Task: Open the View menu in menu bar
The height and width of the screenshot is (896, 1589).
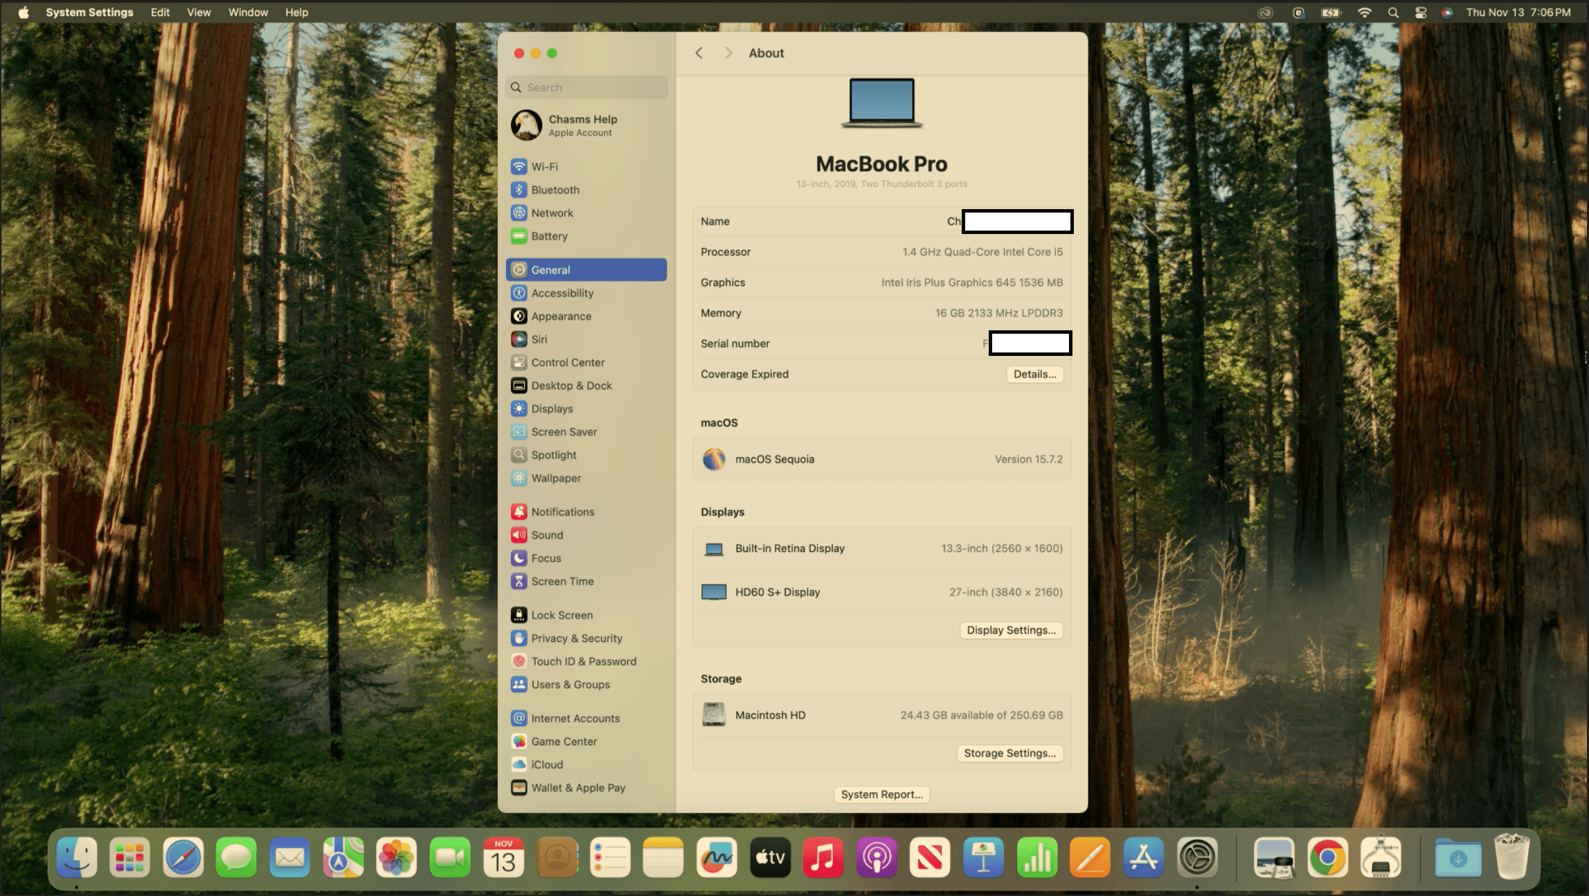Action: click(x=199, y=12)
